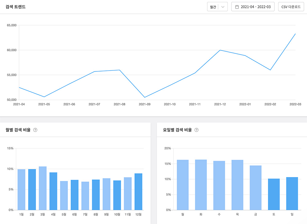Screen dimensions: 307x224
Task: Click the 목 bar in the weekday chart
Action: [x=237, y=185]
